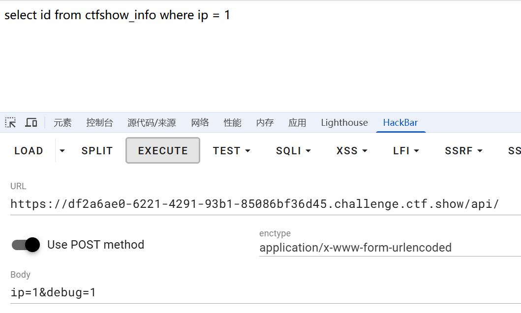Open the LFI dropdown
The height and width of the screenshot is (313, 521).
click(406, 151)
